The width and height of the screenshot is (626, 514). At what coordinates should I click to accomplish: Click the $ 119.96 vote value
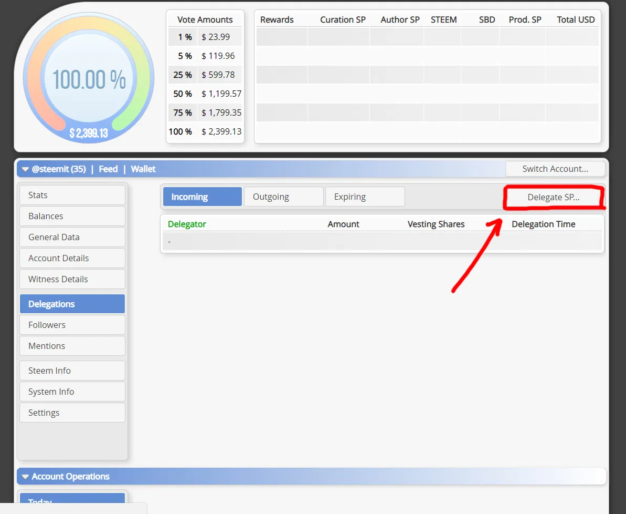[218, 56]
